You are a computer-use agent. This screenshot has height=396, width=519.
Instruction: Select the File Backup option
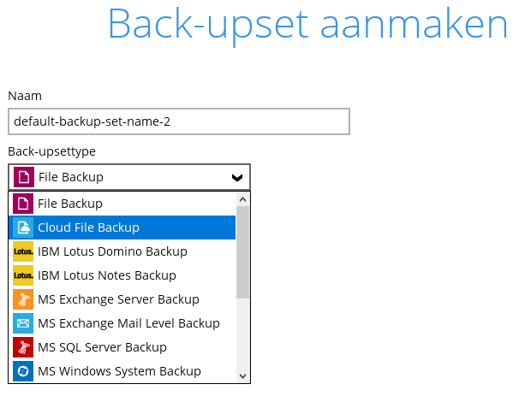122,204
